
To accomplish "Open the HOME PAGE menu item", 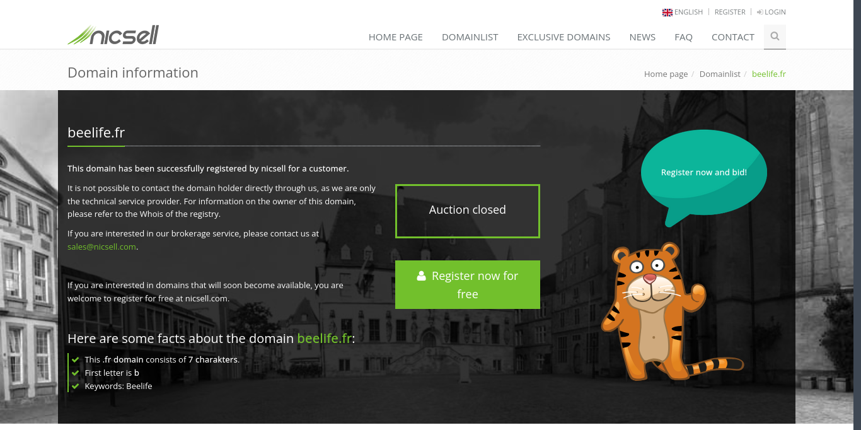I will point(396,37).
